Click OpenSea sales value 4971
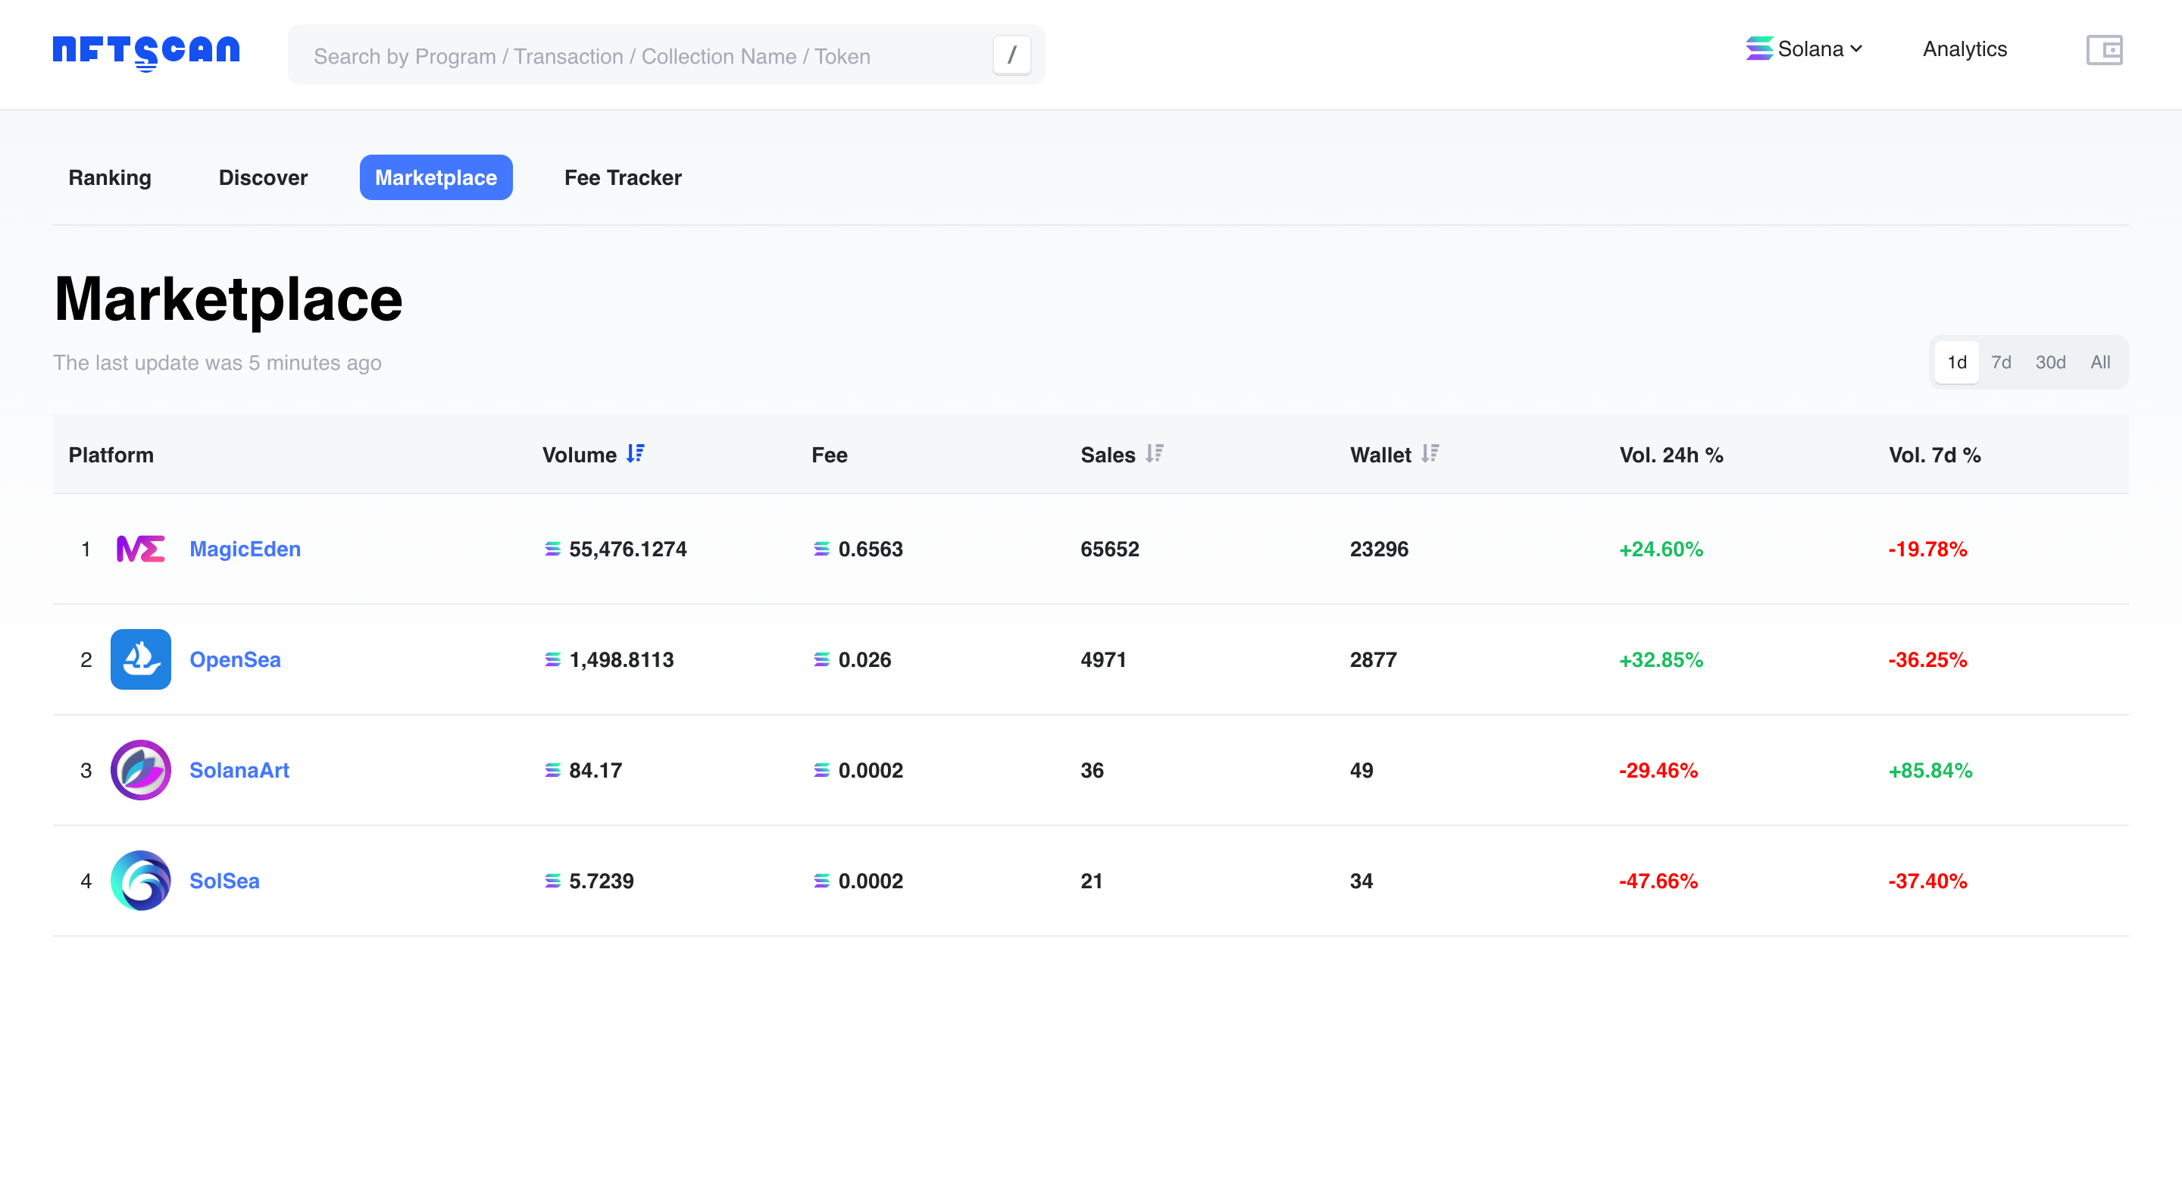Screen dimensions: 2182x1196 tap(1104, 659)
